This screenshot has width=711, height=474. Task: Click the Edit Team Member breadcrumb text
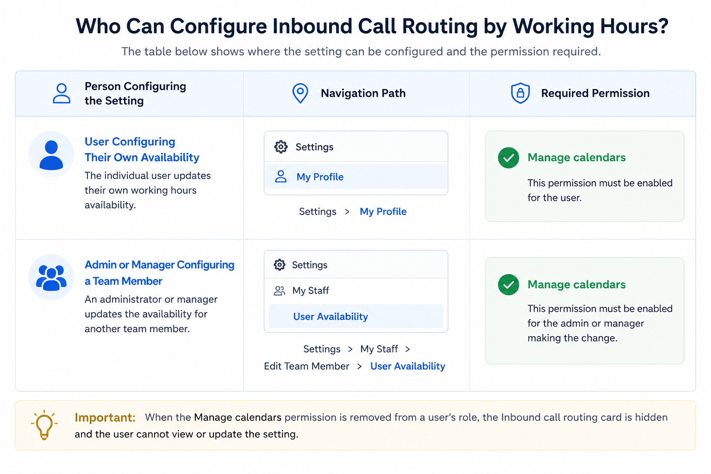tap(306, 366)
